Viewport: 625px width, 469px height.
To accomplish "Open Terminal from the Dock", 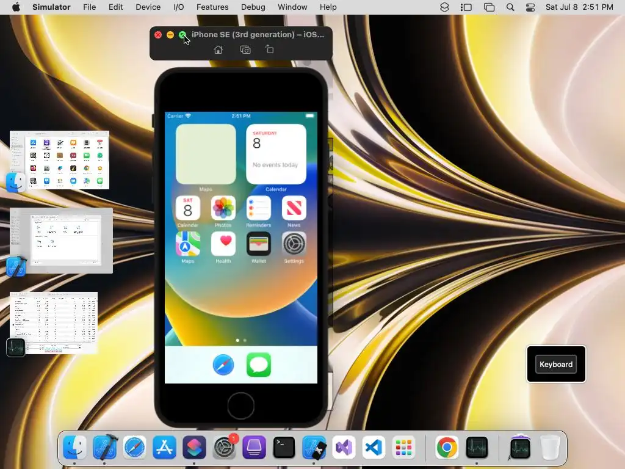I will click(284, 448).
